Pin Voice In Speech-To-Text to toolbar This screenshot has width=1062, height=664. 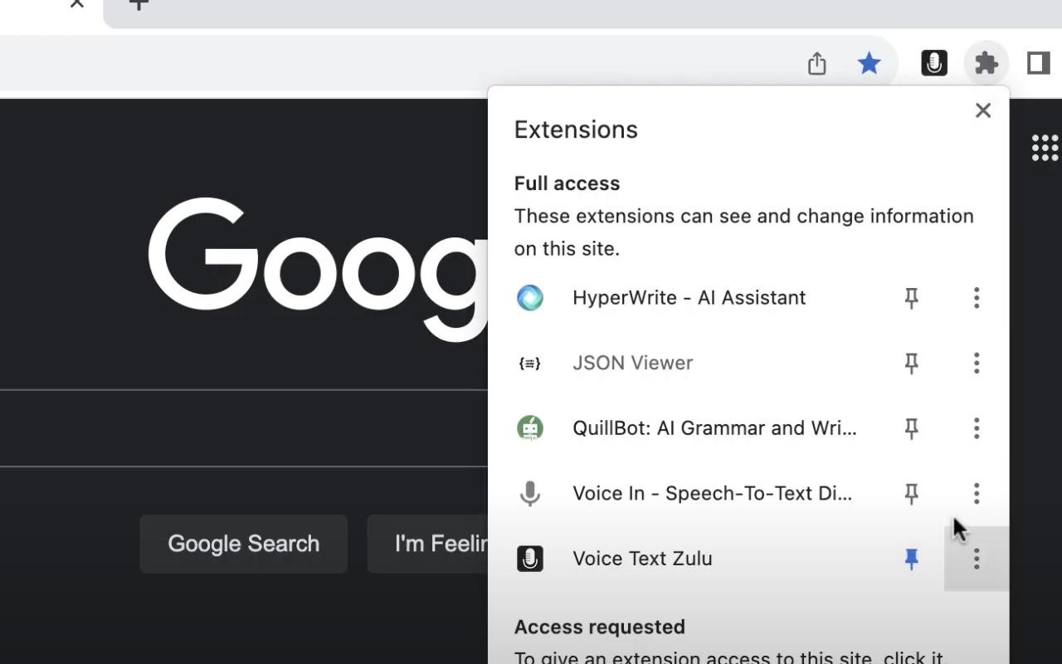click(912, 494)
